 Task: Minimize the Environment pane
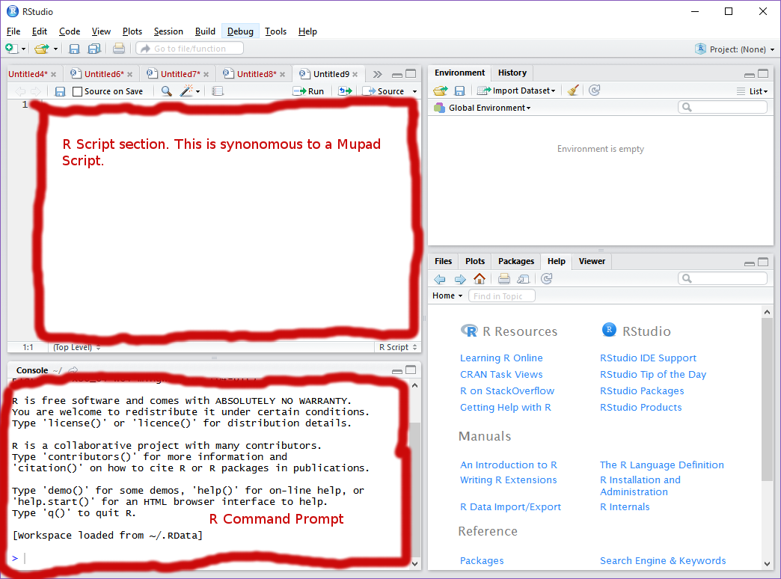(749, 74)
